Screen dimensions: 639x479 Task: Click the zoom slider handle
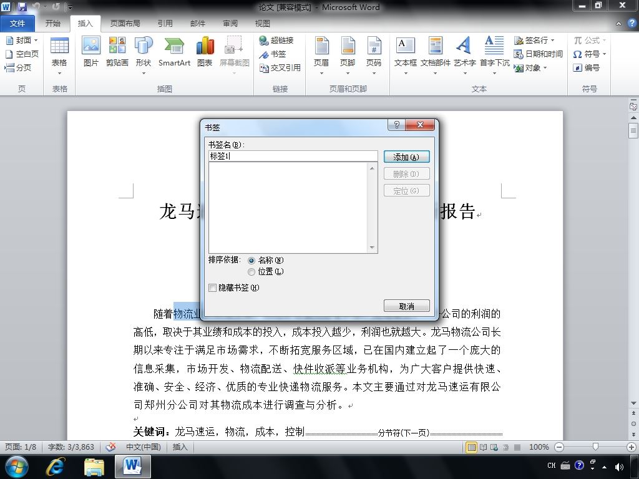[x=595, y=447]
